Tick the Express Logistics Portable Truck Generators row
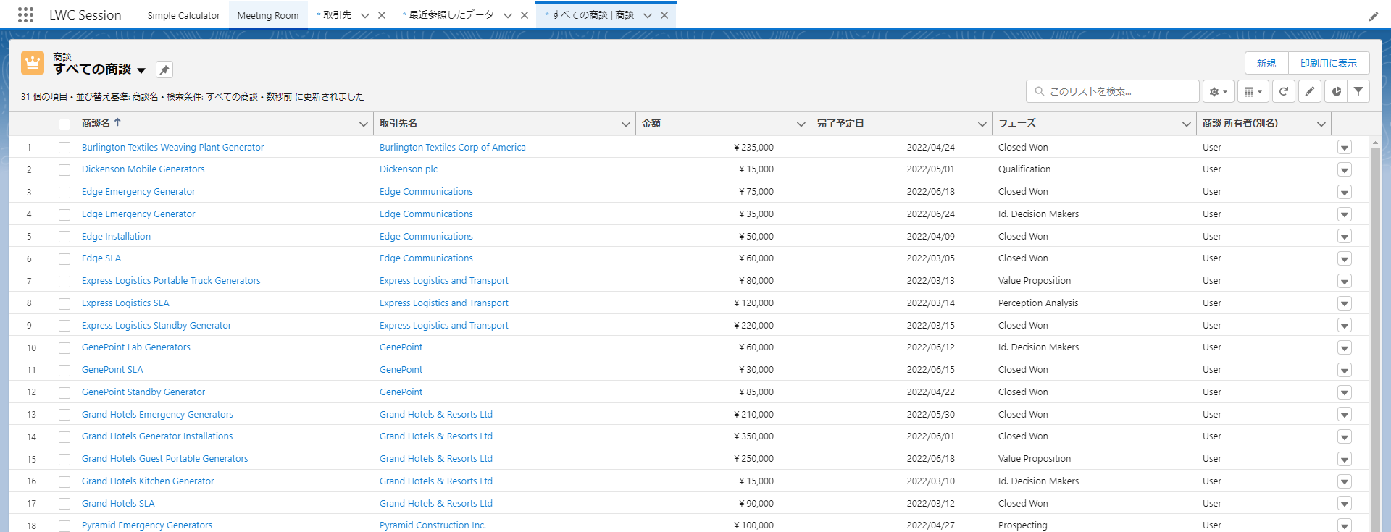Viewport: 1391px width, 532px height. 64,282
